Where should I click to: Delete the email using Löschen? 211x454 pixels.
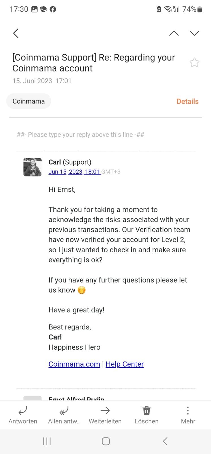(147, 415)
